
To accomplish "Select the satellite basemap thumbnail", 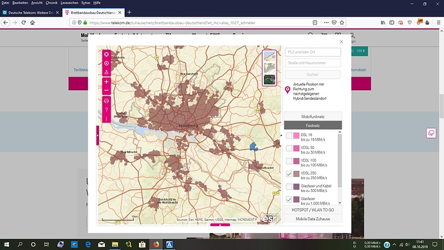I will click(x=269, y=80).
